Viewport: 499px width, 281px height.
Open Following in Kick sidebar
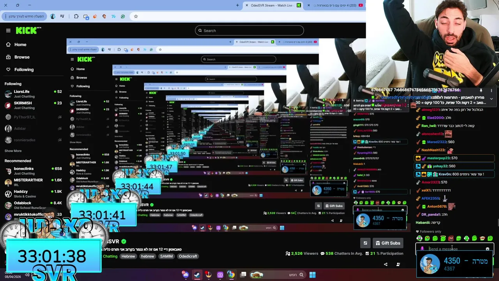(x=24, y=69)
